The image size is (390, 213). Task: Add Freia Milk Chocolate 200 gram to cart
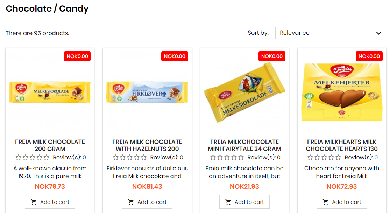[x=50, y=202]
